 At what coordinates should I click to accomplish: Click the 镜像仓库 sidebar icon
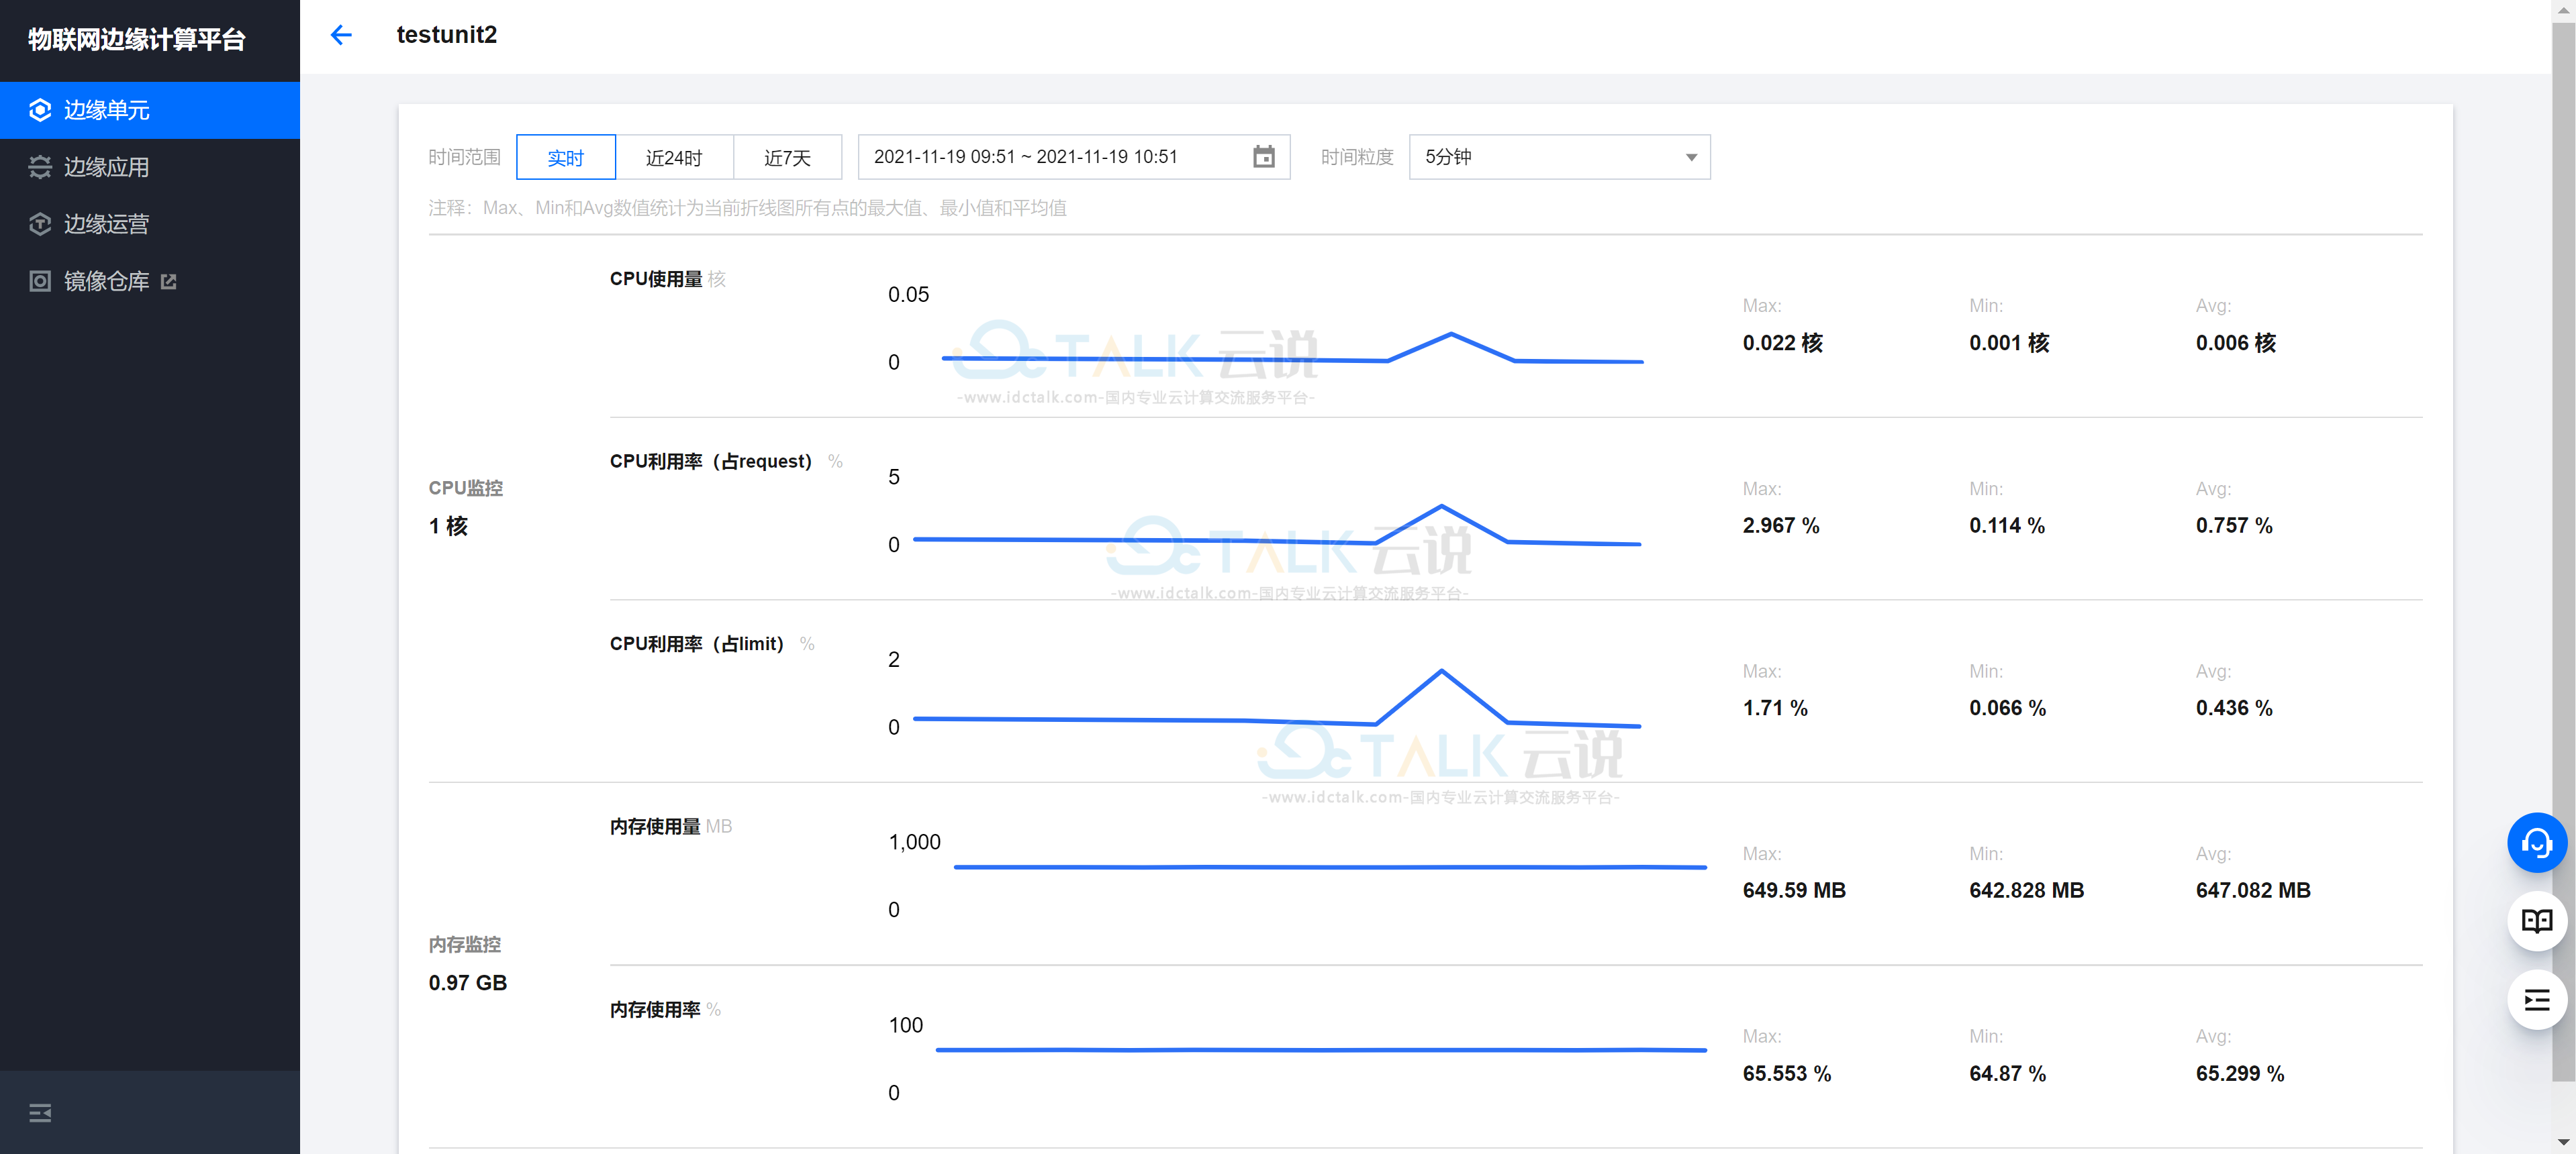pos(40,280)
